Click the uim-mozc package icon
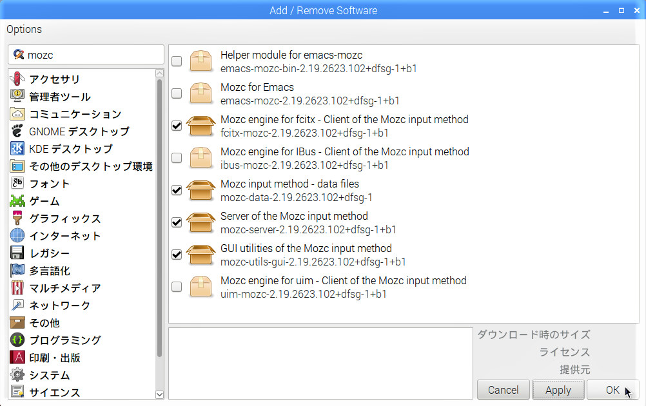Image resolution: width=646 pixels, height=406 pixels. (201, 287)
